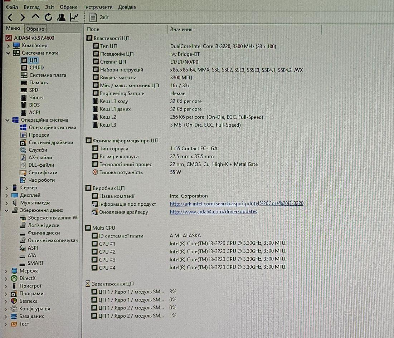Image resolution: width=394 pixels, height=338 pixels.
Task: Select the Конфігурація tree item
Action: [x=30, y=309]
